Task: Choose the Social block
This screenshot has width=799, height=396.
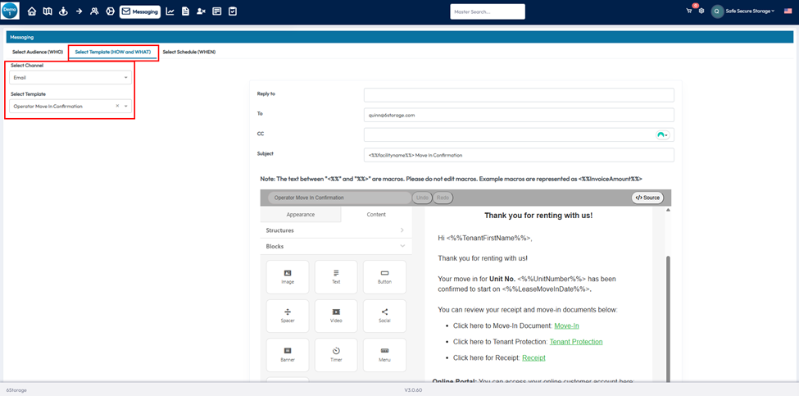Action: tap(384, 316)
